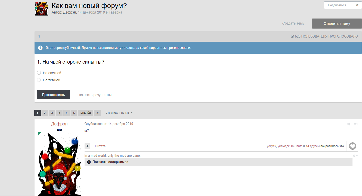Open the "14 другим" likes list

tap(313, 146)
